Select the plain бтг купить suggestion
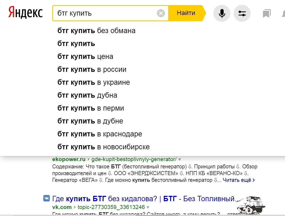 76,44
